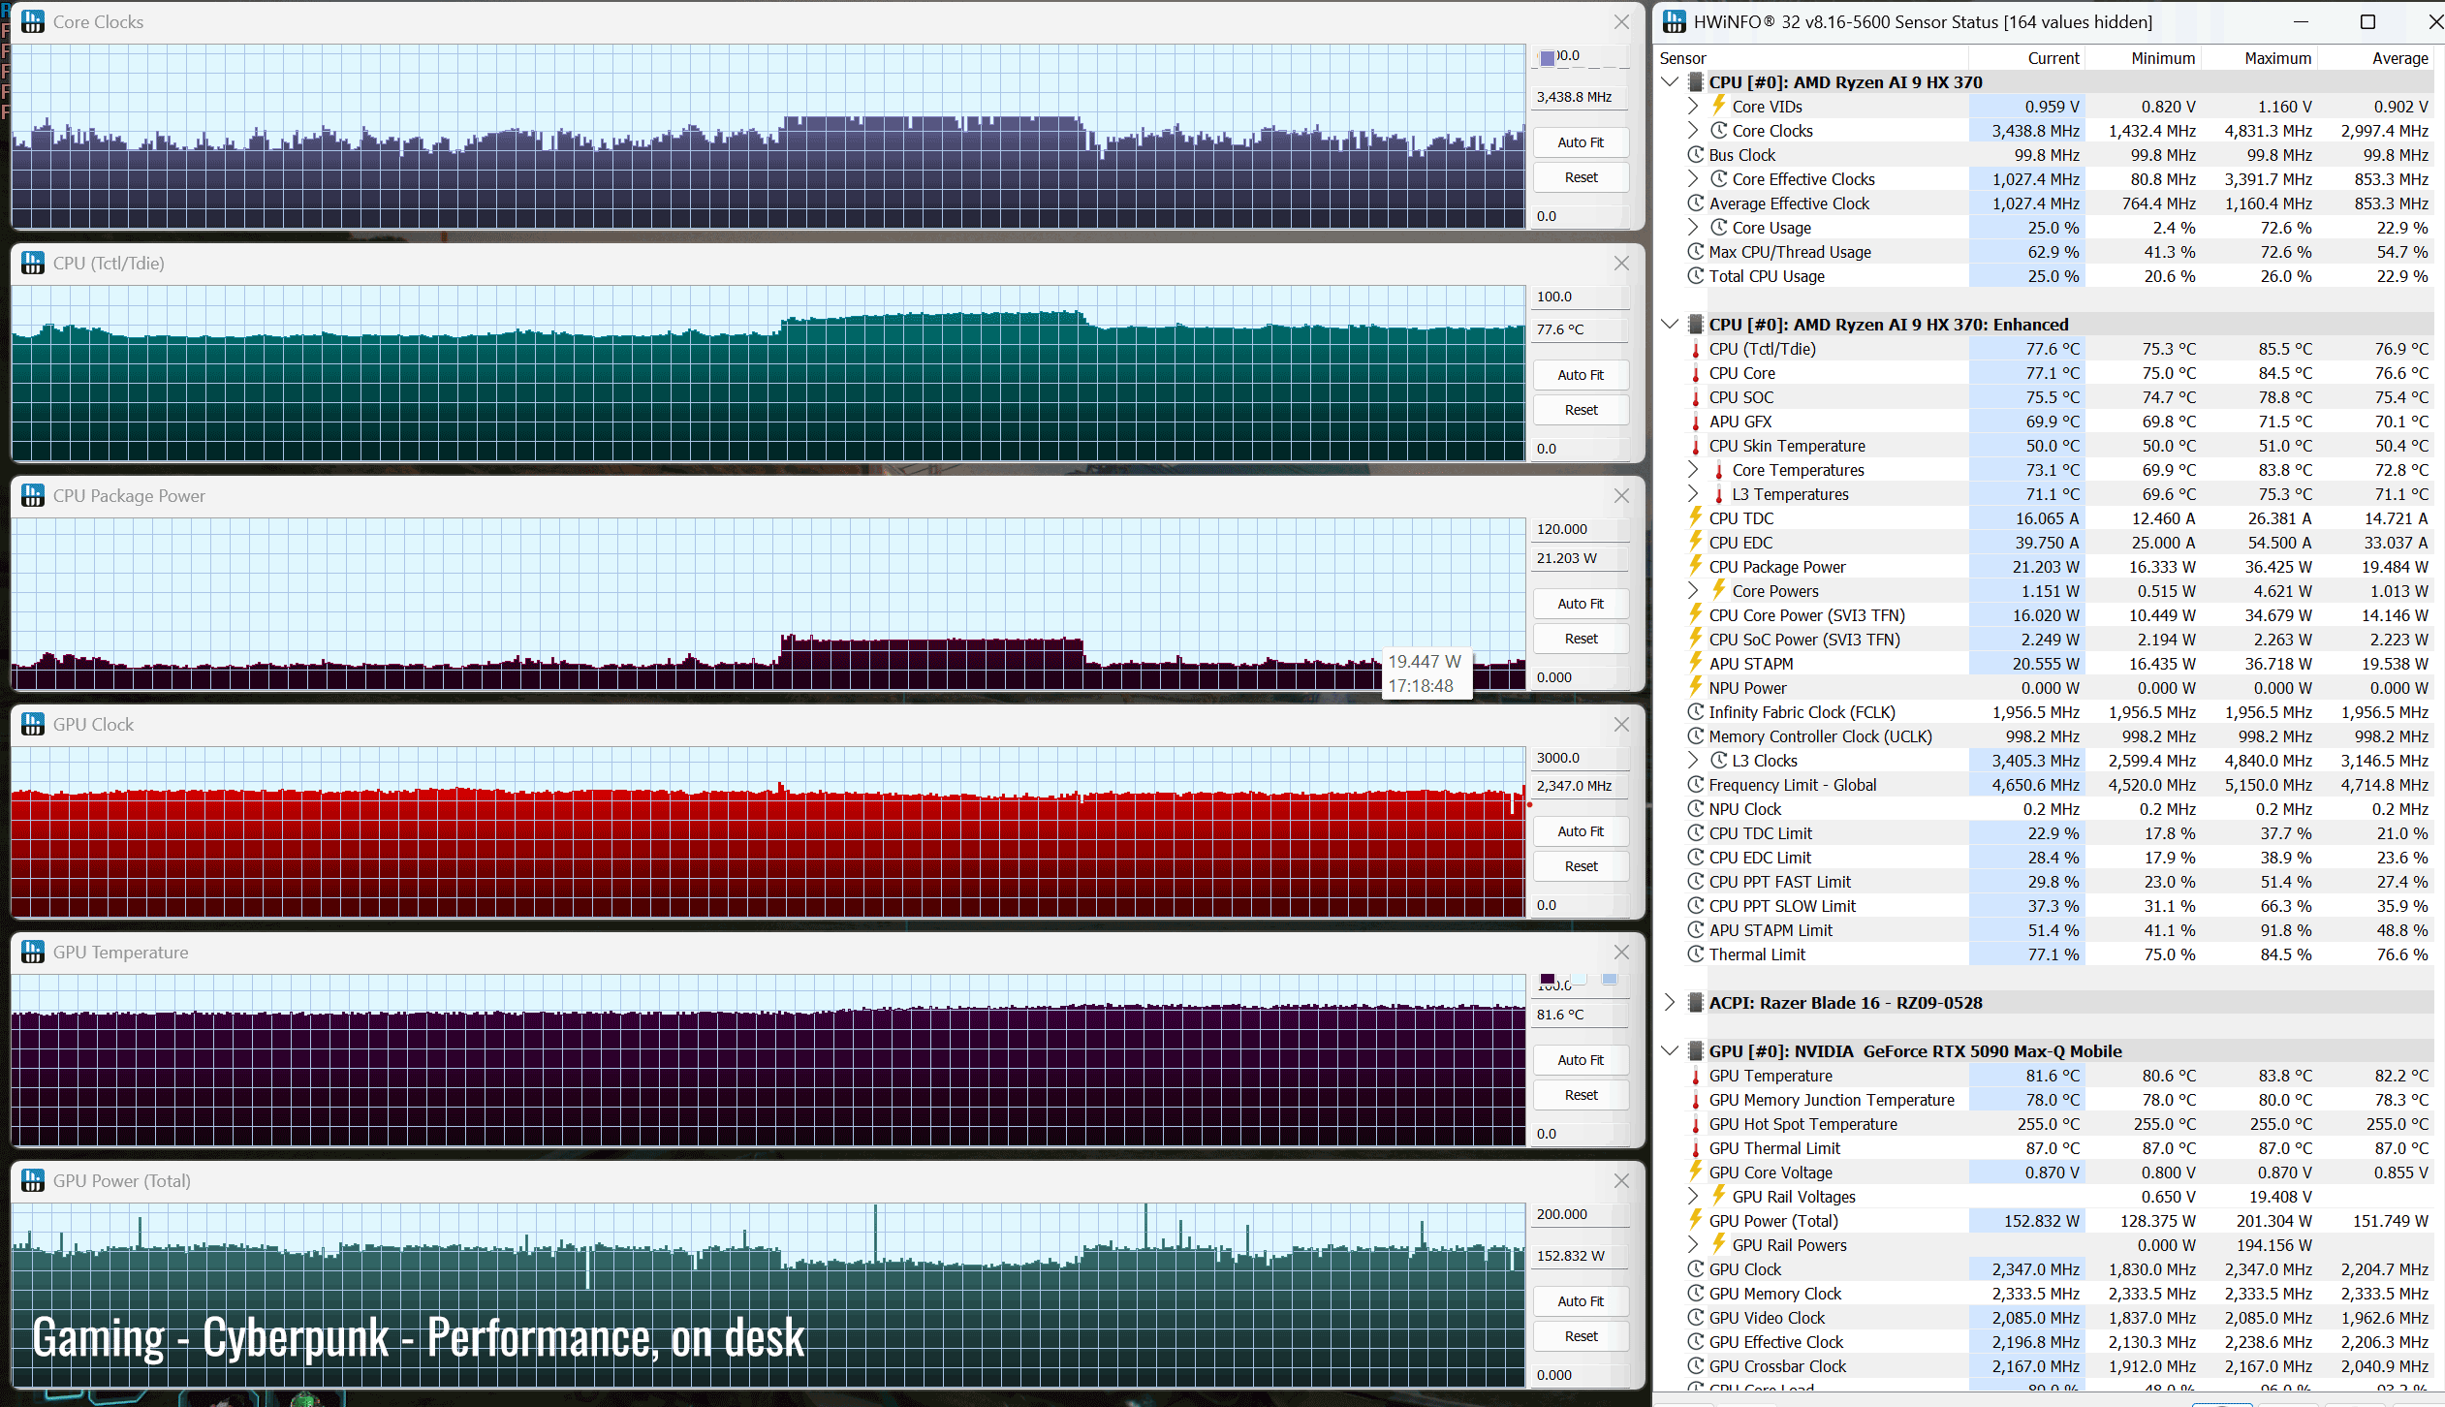Image resolution: width=2445 pixels, height=1407 pixels.
Task: Click the thermometer icon next to GPU Temperature
Action: click(x=1696, y=1076)
